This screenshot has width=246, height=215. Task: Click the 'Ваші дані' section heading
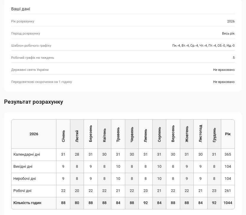tap(21, 9)
